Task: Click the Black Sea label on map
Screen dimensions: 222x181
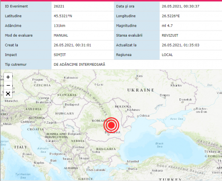Action: point(159,145)
